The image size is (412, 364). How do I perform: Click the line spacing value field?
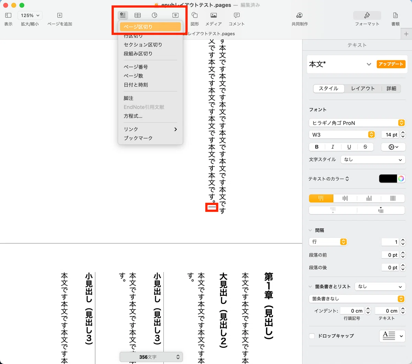click(x=391, y=242)
